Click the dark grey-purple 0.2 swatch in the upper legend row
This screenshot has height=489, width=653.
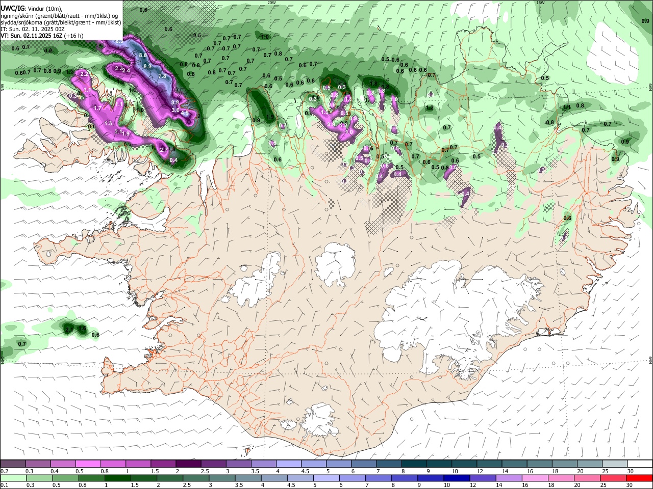13,464
